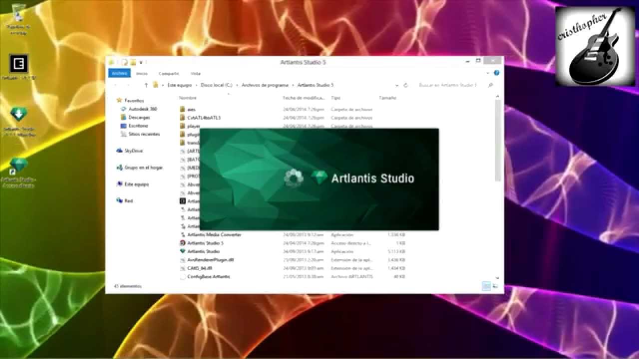Select Sitios recientes in the sidebar
This screenshot has width=639, height=359.
tap(144, 134)
